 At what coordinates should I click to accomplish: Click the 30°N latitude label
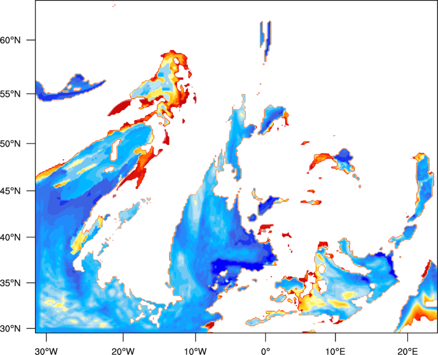(10, 329)
